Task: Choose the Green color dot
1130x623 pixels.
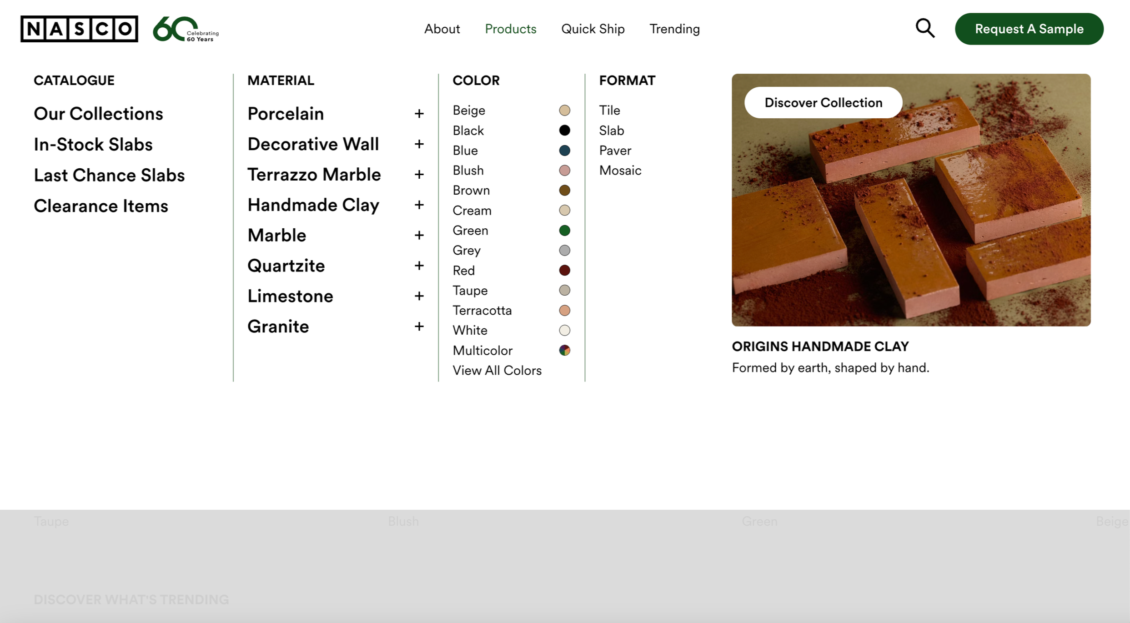Action: coord(564,231)
